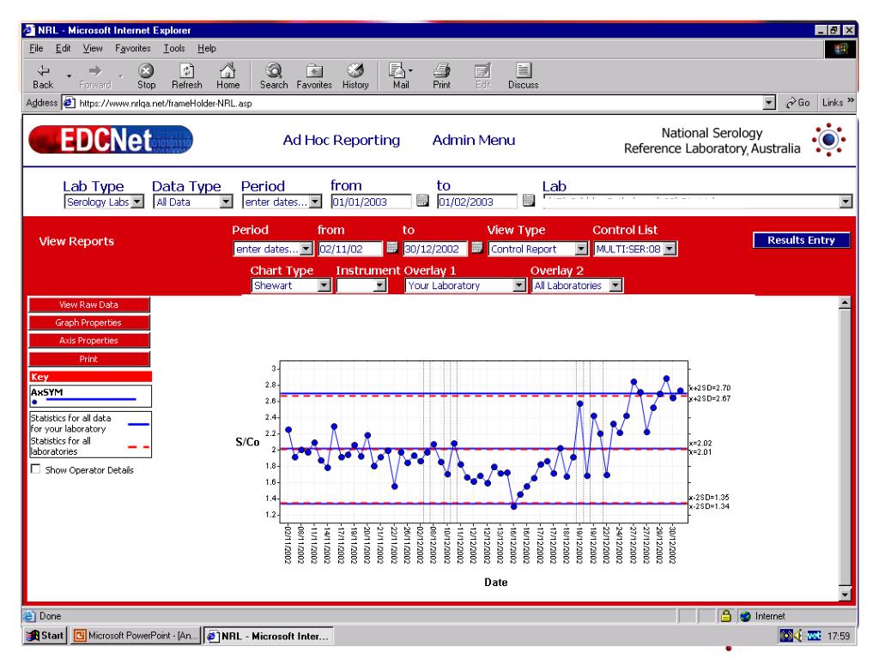The image size is (879, 659).
Task: Open the View menu
Action: tap(93, 48)
